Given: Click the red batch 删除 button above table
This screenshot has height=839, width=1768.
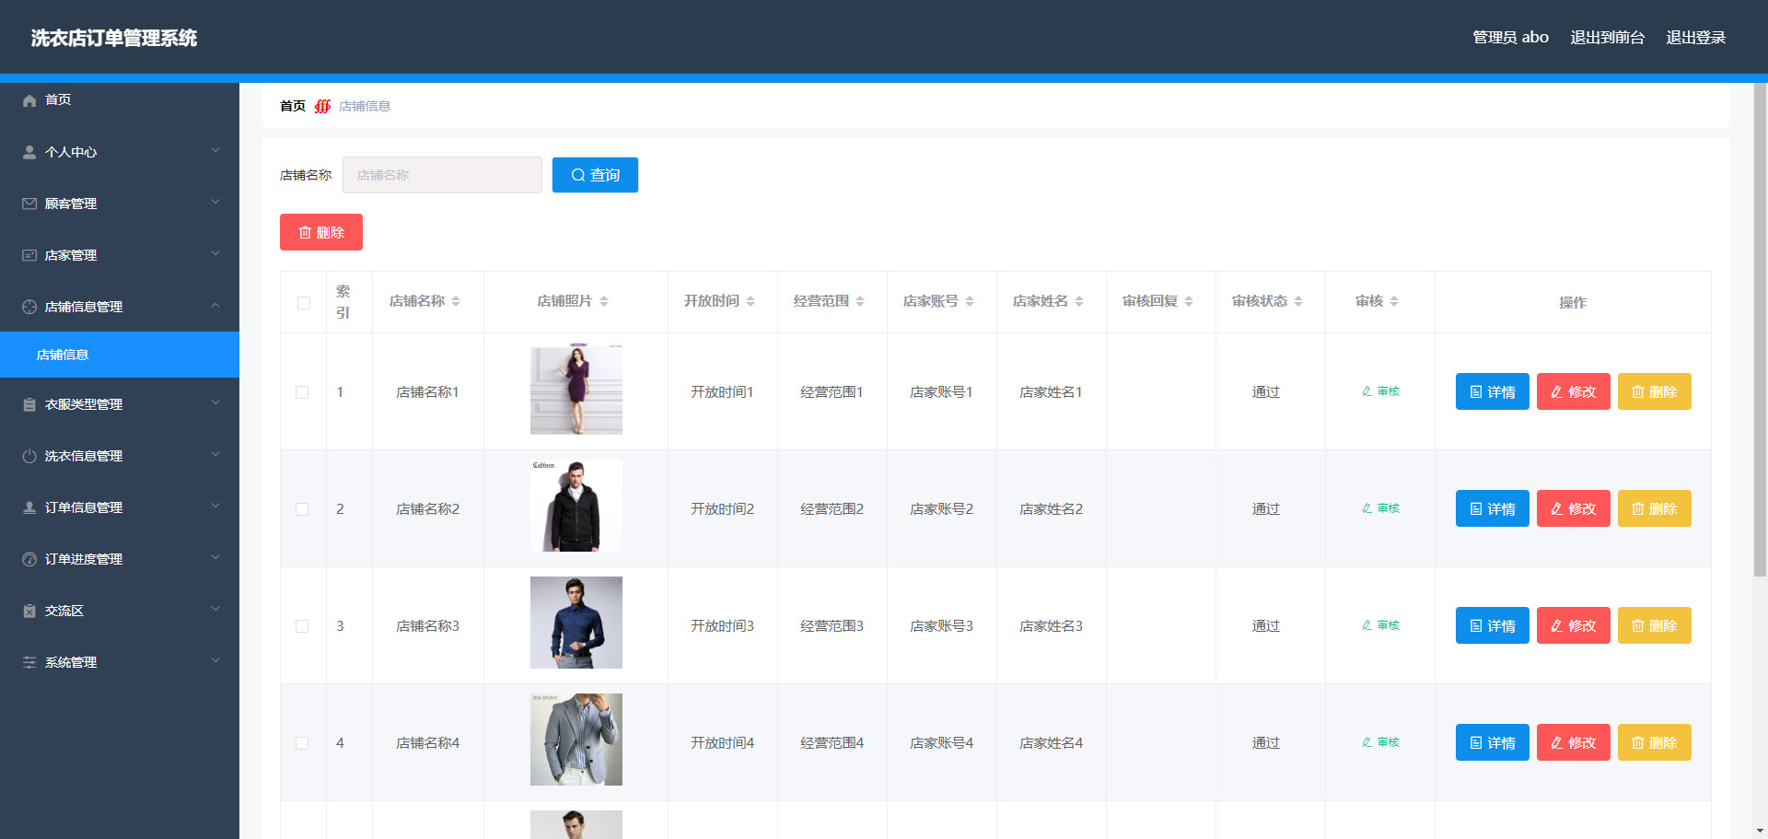Looking at the screenshot, I should click(x=321, y=232).
